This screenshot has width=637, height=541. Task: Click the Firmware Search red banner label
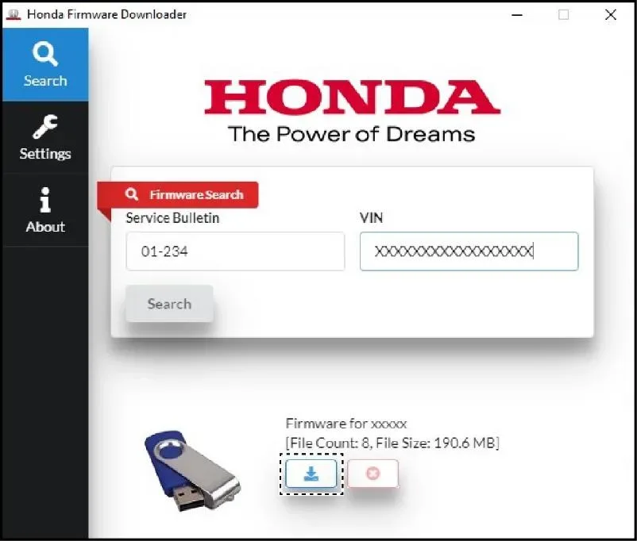[x=178, y=194]
